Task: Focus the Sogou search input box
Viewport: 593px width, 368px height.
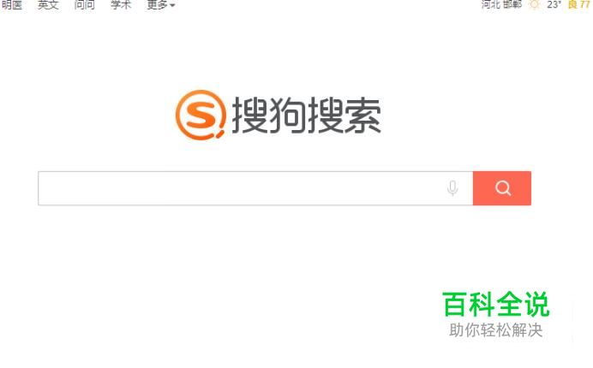Action: [x=255, y=188]
